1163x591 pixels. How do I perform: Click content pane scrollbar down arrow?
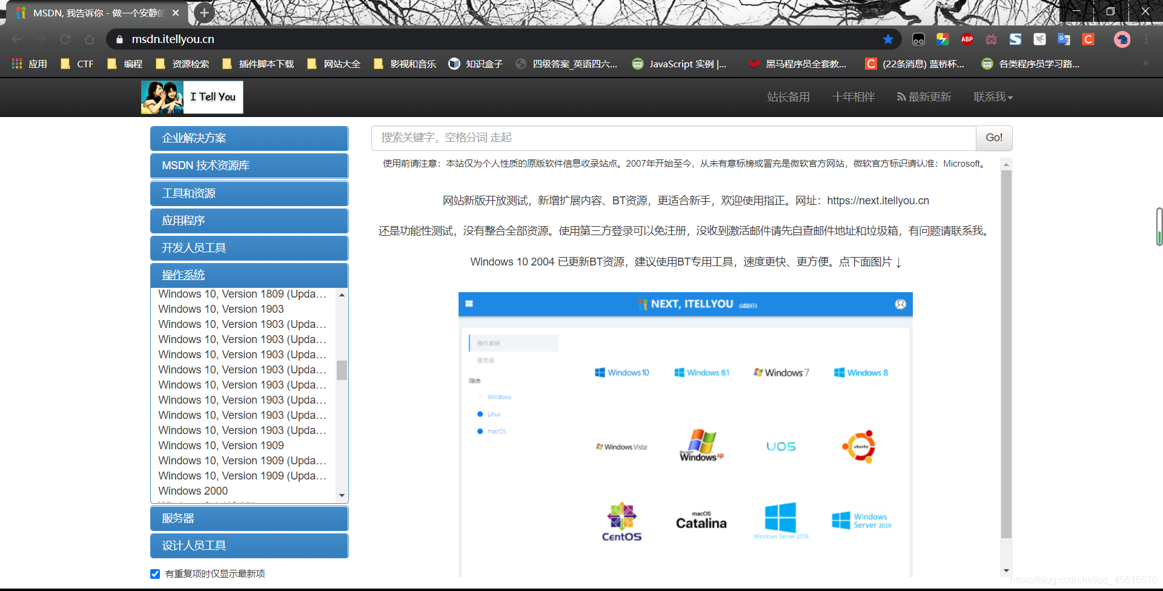coord(1007,570)
